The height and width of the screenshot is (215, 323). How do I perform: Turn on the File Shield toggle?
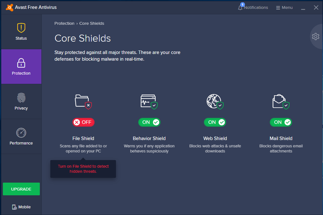(83, 122)
